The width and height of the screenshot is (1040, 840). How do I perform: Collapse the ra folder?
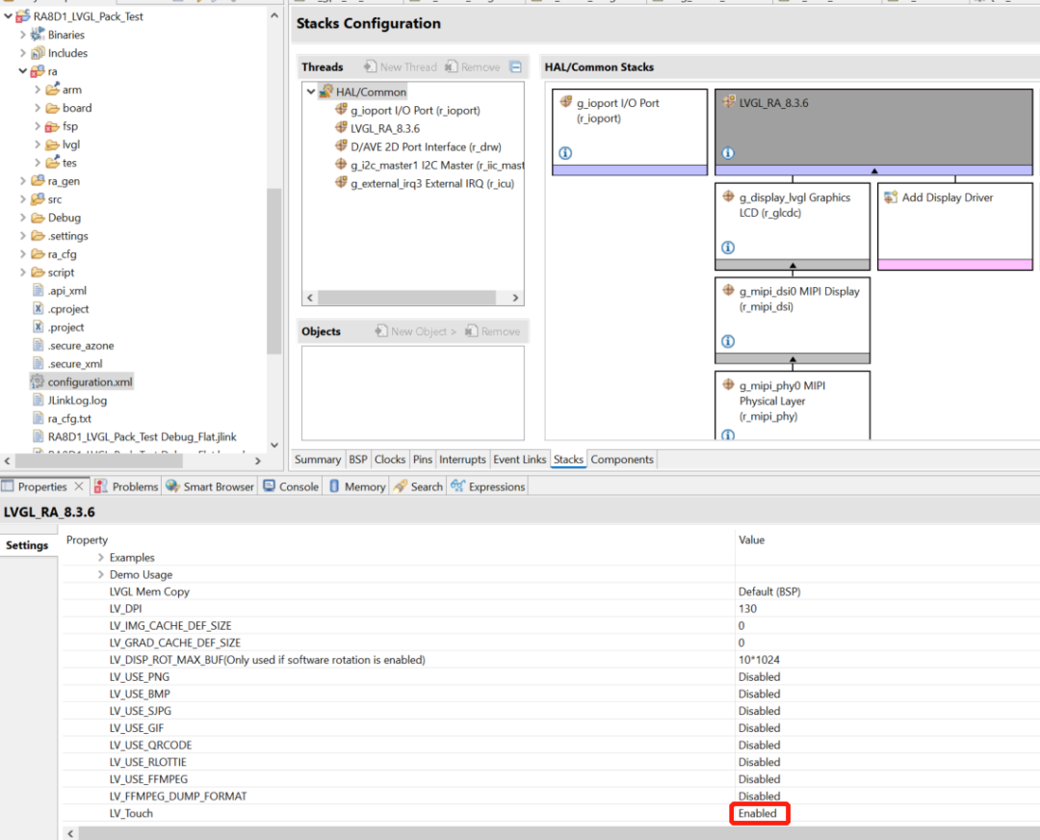point(22,71)
